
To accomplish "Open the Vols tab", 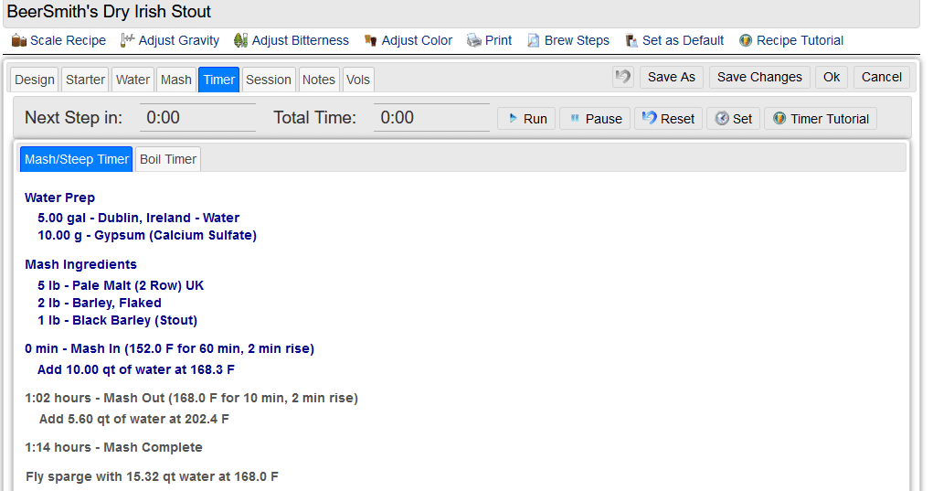I will [358, 80].
